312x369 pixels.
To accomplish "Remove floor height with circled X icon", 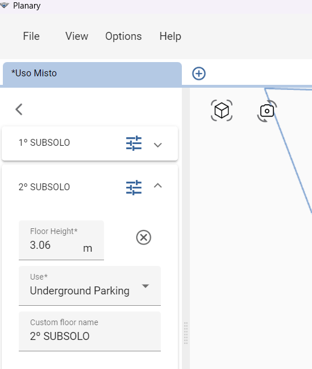I will 144,237.
